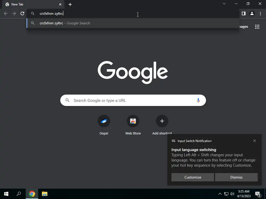
Task: Click the Google logo
Action: tap(133, 73)
